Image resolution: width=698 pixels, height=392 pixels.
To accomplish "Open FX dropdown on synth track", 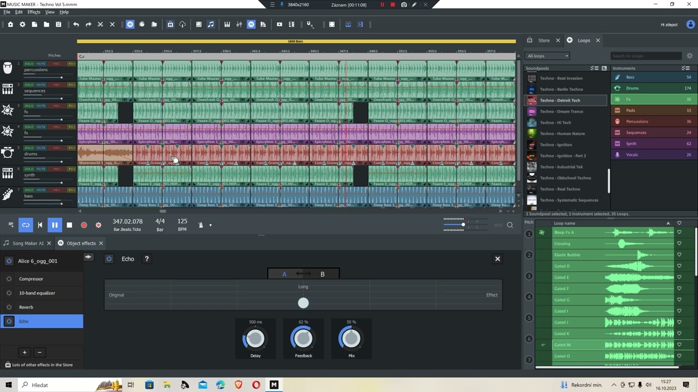I will tap(71, 169).
